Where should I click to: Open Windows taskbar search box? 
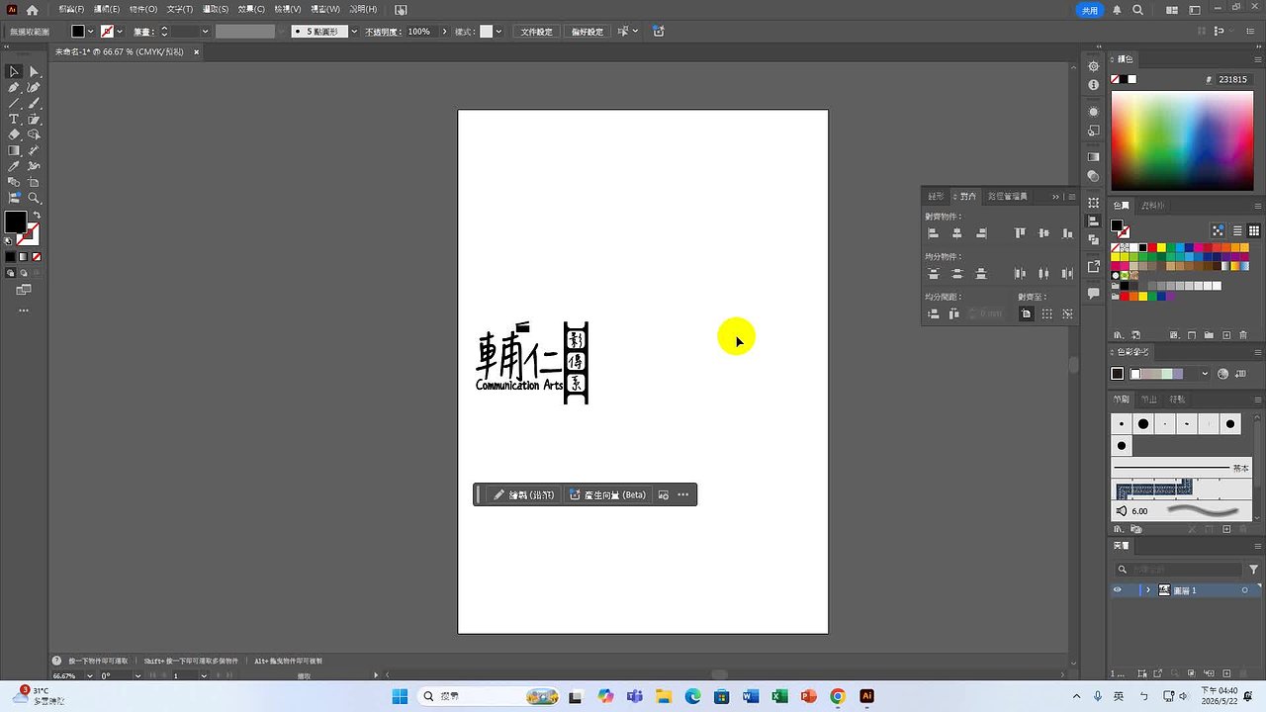(x=488, y=696)
